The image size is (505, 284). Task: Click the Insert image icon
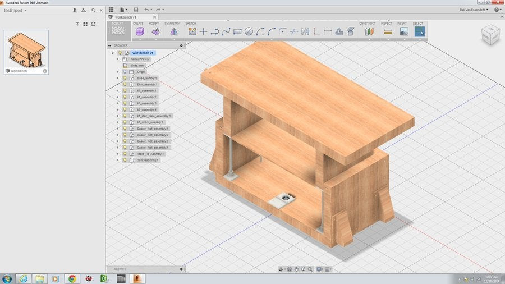(404, 31)
